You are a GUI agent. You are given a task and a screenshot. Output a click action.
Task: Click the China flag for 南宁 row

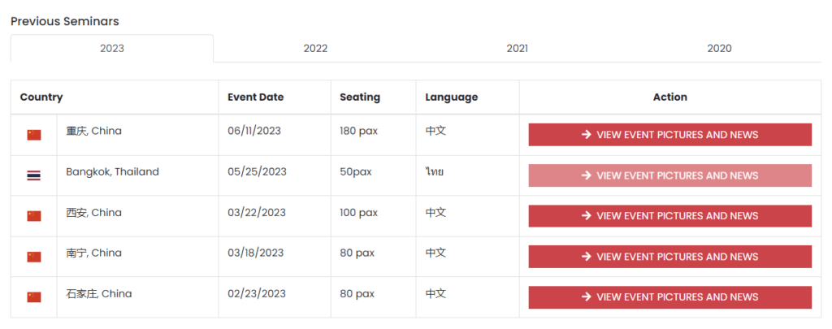coord(34,257)
